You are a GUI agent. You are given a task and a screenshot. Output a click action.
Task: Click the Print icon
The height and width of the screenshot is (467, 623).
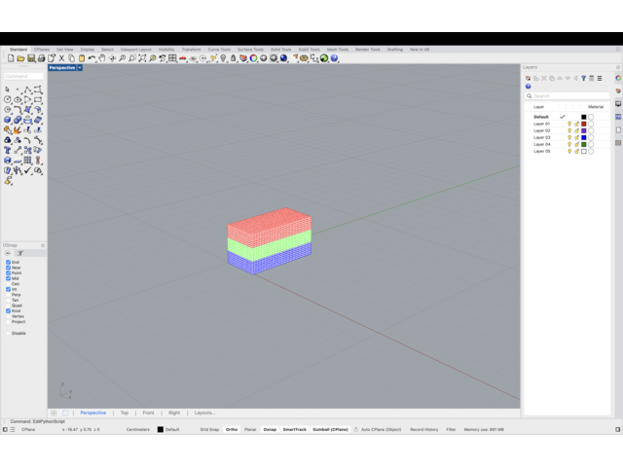pyautogui.click(x=41, y=58)
